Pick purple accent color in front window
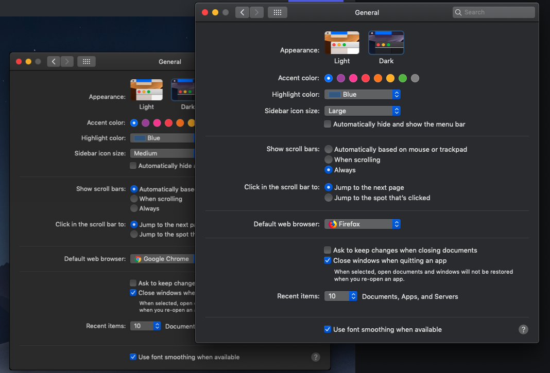Screen dimensions: 550x373 340,78
